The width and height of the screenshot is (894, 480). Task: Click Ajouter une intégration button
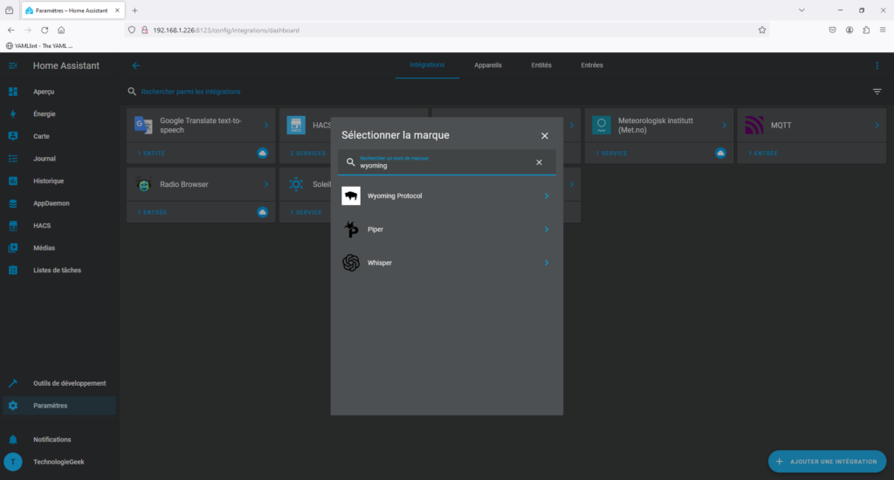pyautogui.click(x=827, y=462)
